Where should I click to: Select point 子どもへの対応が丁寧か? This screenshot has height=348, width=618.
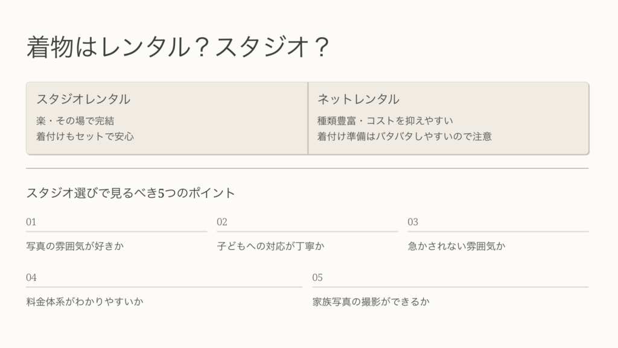(x=271, y=246)
